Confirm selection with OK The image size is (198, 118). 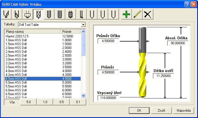coord(139,111)
